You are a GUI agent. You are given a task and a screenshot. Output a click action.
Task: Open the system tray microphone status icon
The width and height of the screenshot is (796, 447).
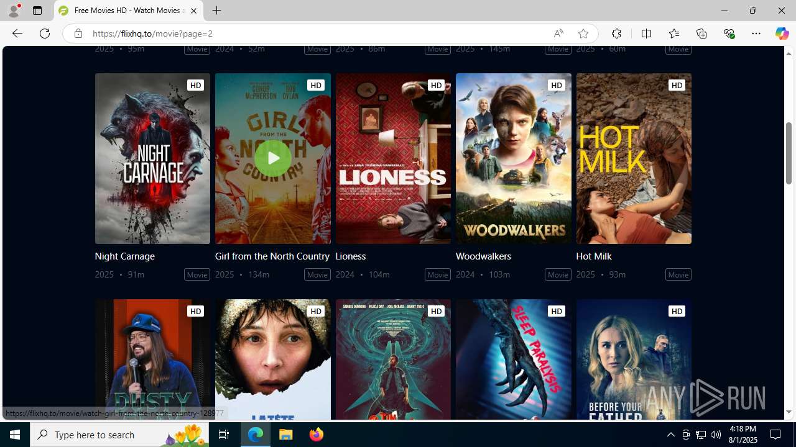(686, 435)
